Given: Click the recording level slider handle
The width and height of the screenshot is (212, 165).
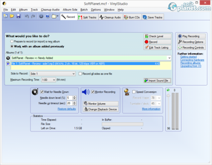Looking at the screenshot, I should (x=168, y=96).
